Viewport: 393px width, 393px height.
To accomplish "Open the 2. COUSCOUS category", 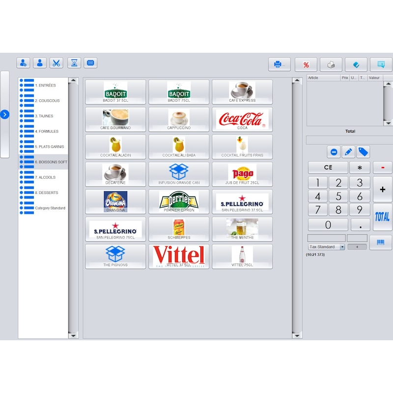I will point(43,101).
